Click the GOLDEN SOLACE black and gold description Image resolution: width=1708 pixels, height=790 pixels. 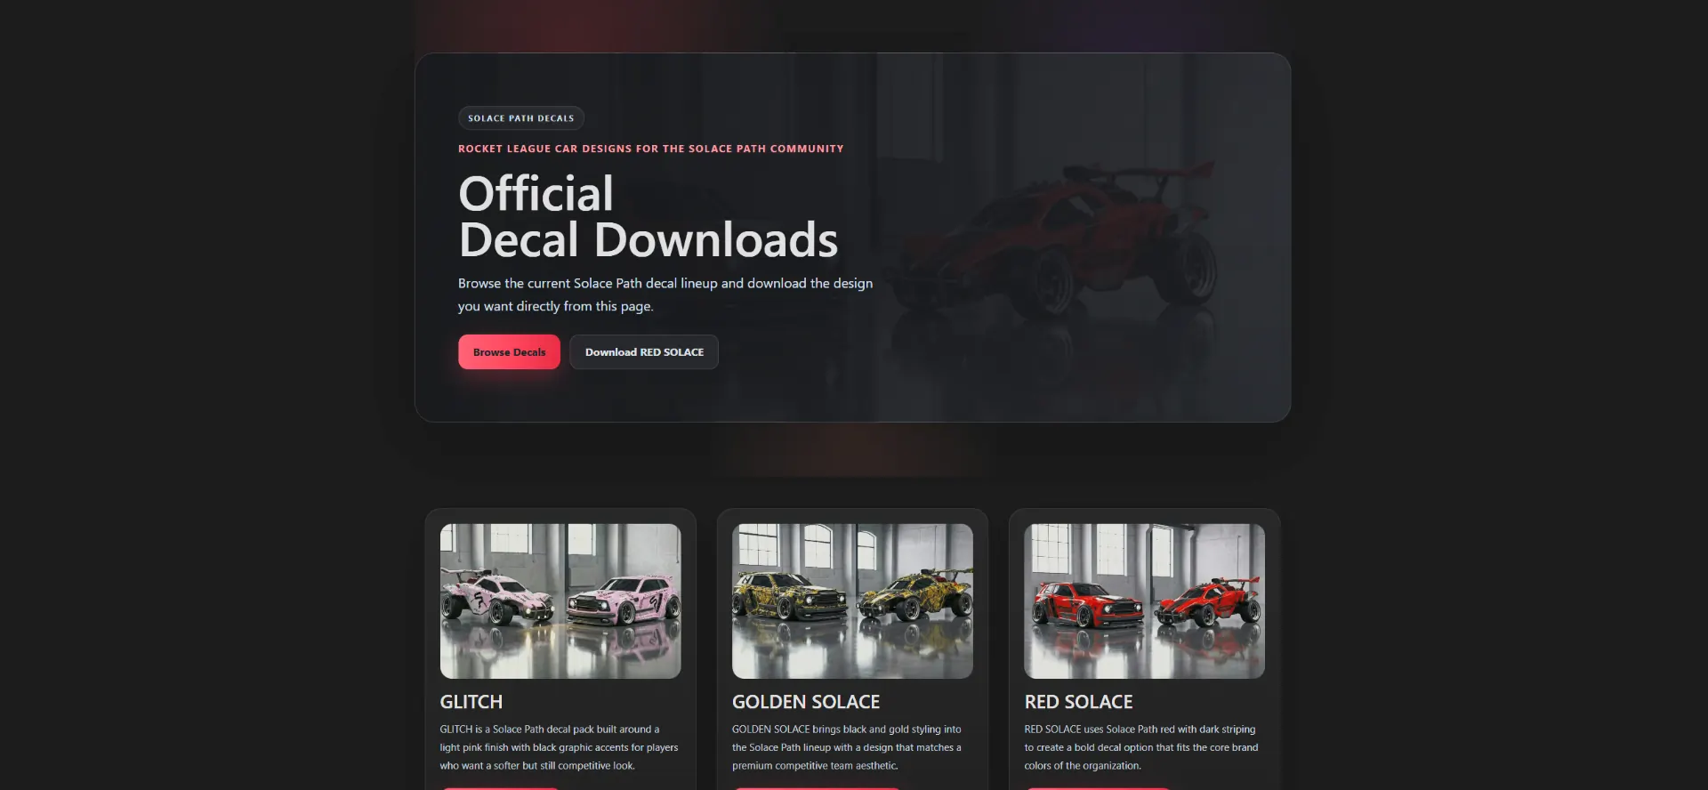tap(847, 747)
